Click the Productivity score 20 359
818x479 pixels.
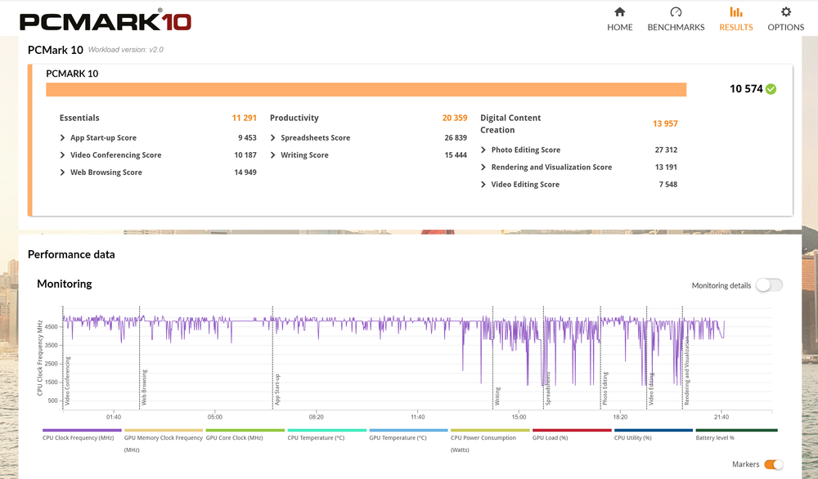click(x=455, y=118)
